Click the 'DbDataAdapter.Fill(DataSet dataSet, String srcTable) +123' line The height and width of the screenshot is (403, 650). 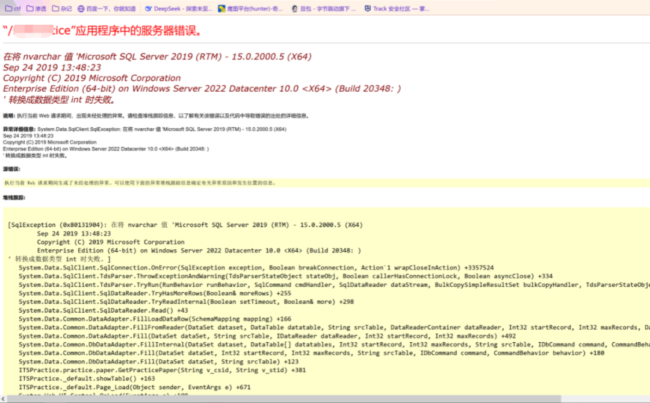click(x=159, y=361)
